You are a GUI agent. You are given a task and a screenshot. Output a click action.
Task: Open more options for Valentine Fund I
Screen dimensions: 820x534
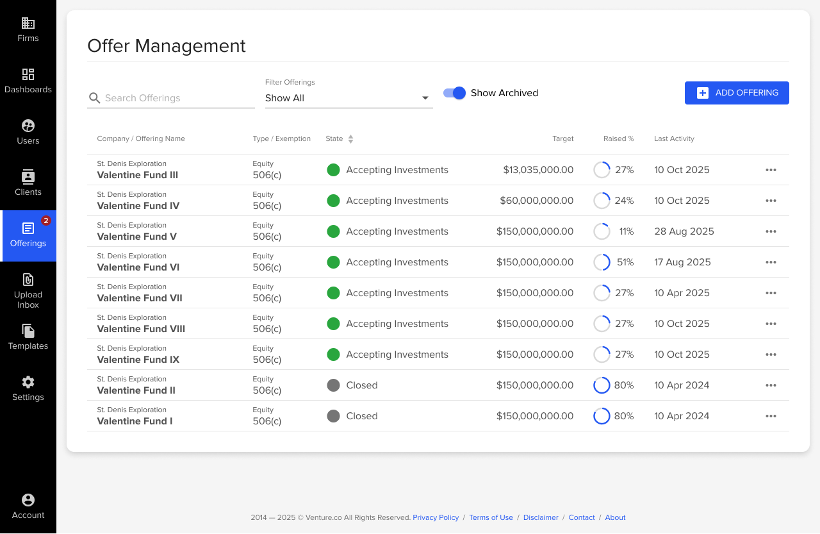coord(771,416)
